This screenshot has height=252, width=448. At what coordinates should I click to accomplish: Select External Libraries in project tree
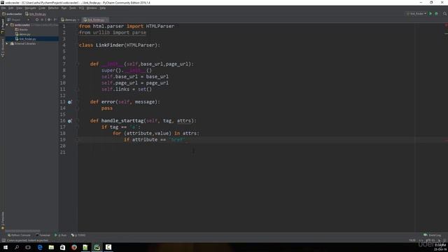[x=23, y=43]
